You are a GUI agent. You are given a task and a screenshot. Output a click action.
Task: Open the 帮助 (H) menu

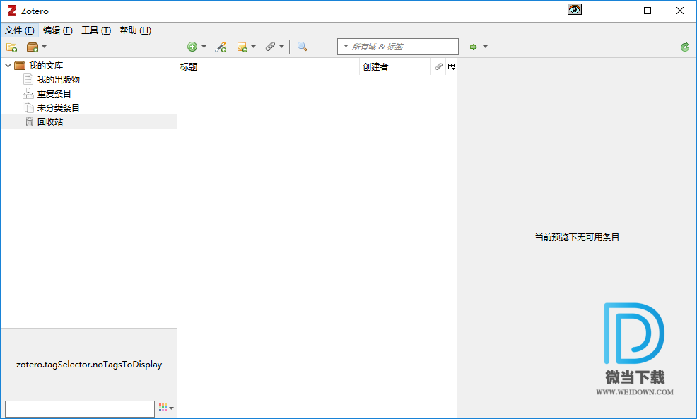coord(136,30)
